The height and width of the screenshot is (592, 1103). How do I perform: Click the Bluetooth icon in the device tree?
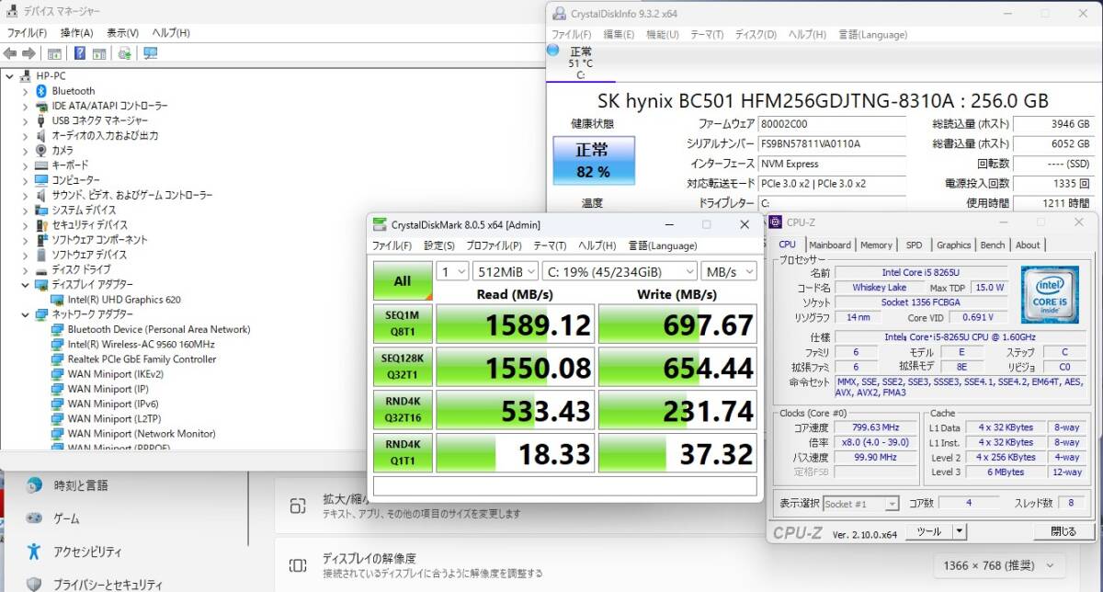(x=41, y=91)
